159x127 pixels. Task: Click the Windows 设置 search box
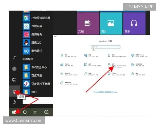pos(105,47)
